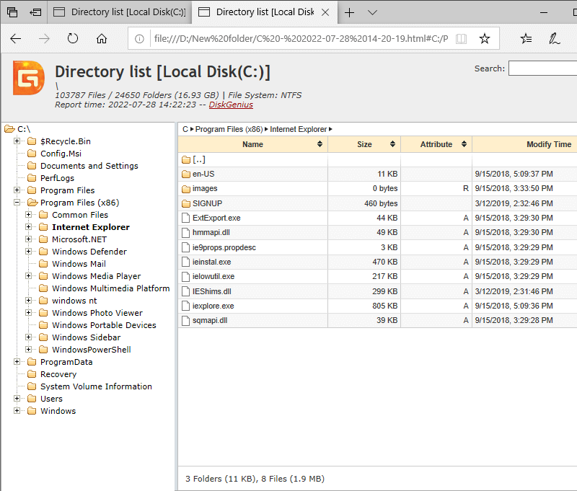577x491 pixels.
Task: Expand the Windows Sidebar node
Action: 28,337
